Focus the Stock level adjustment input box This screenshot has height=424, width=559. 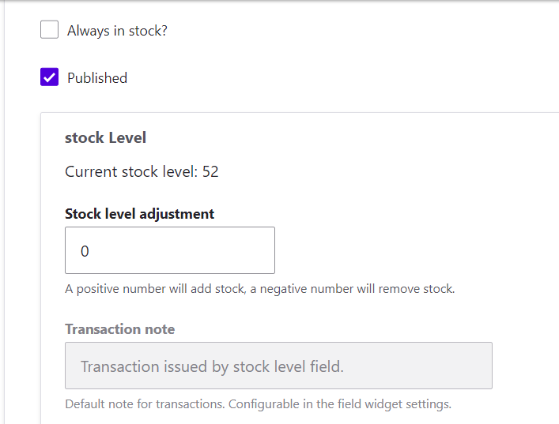[x=170, y=250]
